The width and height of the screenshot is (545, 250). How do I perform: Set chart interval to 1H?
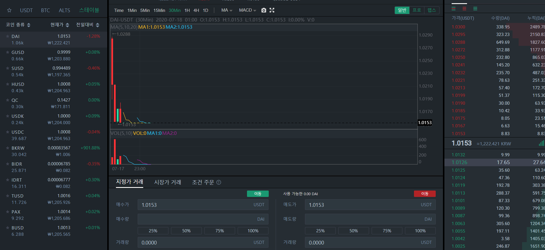pos(187,10)
